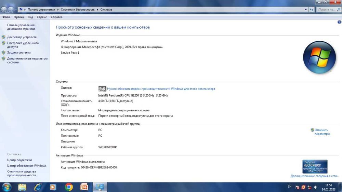Image resolution: width=342 pixels, height=192 pixels.
Task: Open Настройка удаленного доступа
Action: (23, 45)
